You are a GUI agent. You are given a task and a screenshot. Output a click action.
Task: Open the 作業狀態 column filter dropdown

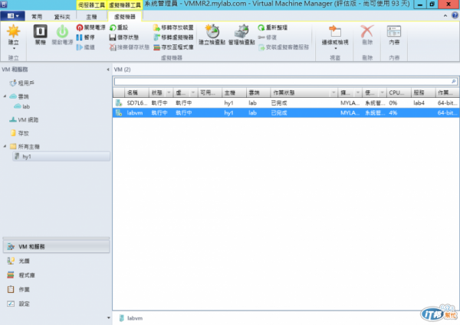point(333,93)
